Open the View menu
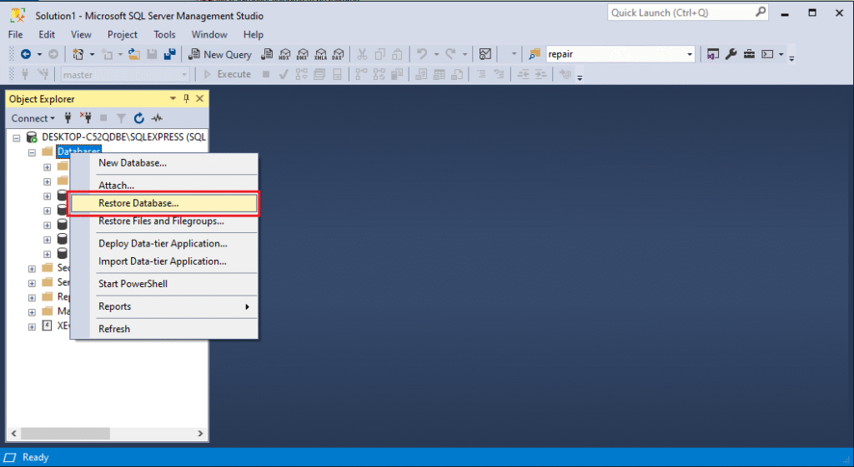Viewport: 854px width, 467px height. point(81,34)
